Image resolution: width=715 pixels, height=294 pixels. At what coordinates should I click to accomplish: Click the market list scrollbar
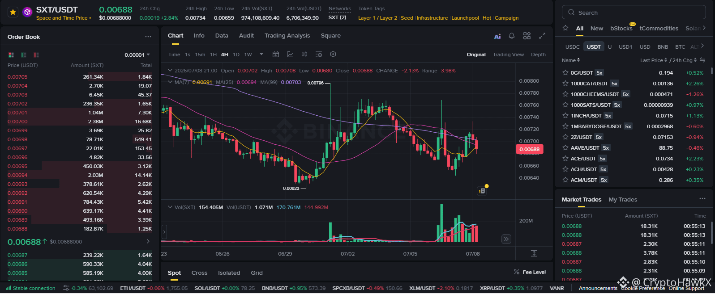(x=711, y=70)
